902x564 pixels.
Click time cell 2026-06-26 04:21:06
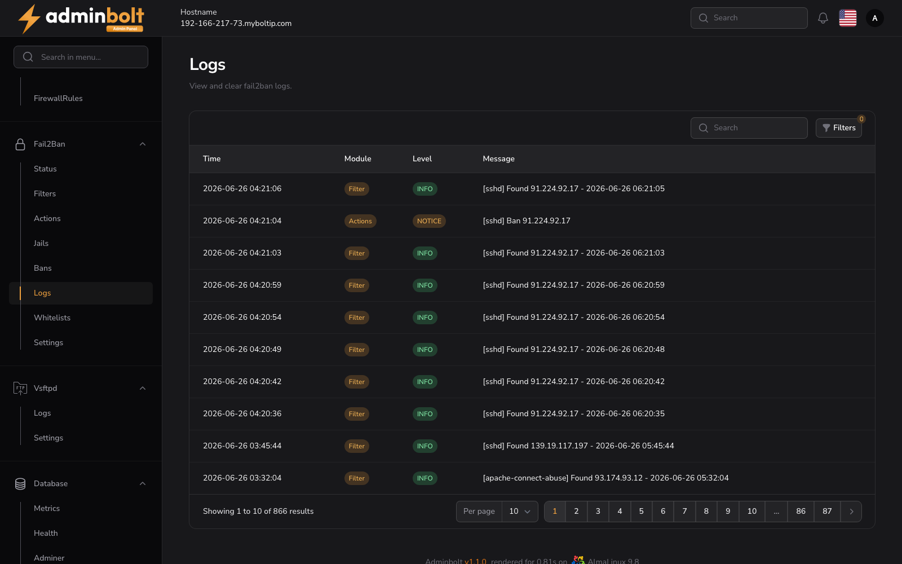[242, 189]
